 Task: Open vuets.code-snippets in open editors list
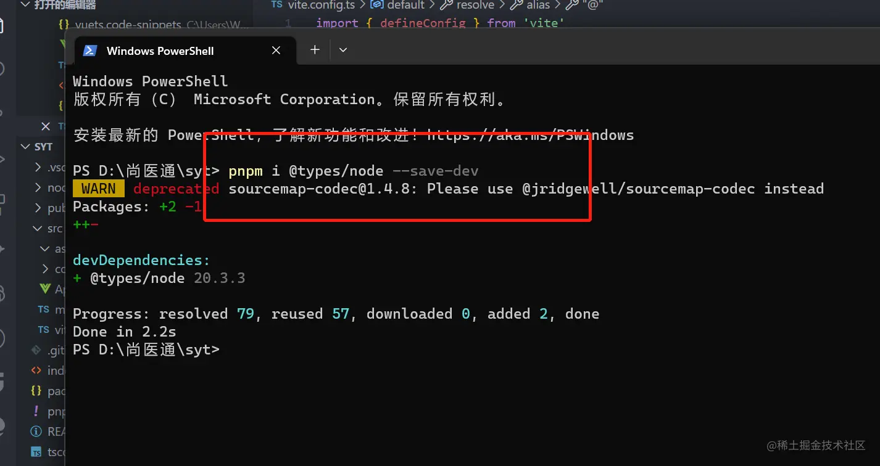pyautogui.click(x=128, y=25)
